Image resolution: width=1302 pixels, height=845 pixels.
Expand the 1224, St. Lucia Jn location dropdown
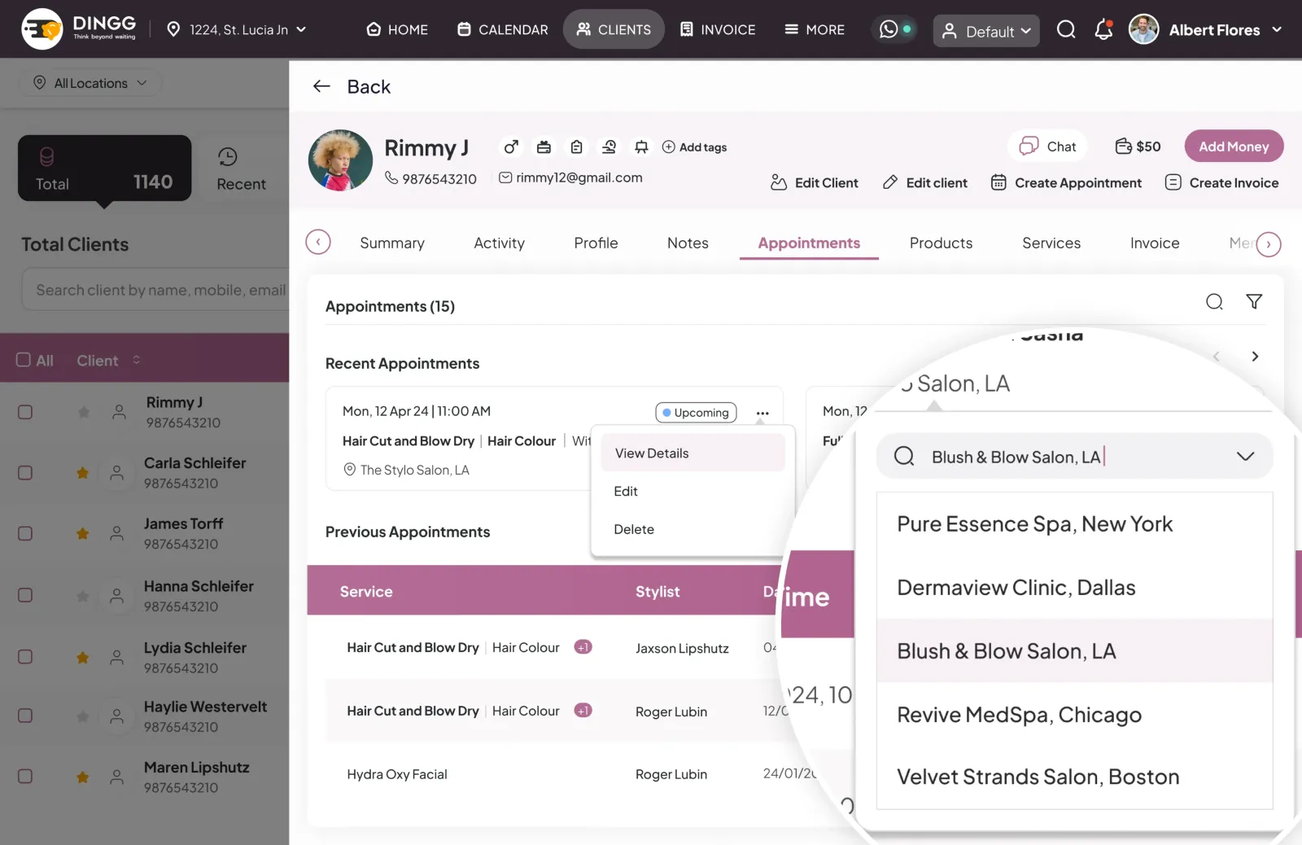pyautogui.click(x=237, y=29)
